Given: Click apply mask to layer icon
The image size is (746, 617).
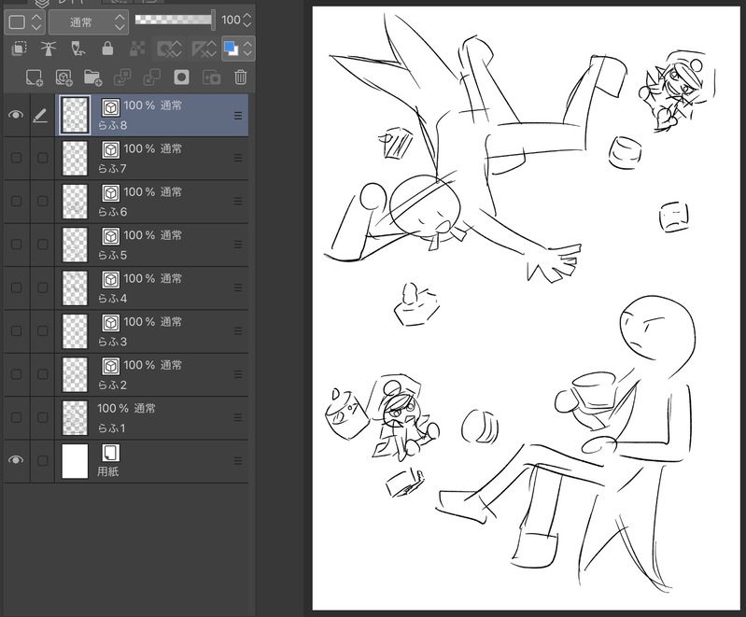Looking at the screenshot, I should (x=211, y=77).
